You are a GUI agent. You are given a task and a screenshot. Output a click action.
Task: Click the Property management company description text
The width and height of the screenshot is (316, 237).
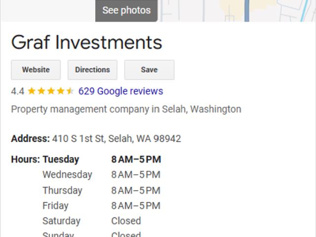(x=126, y=110)
